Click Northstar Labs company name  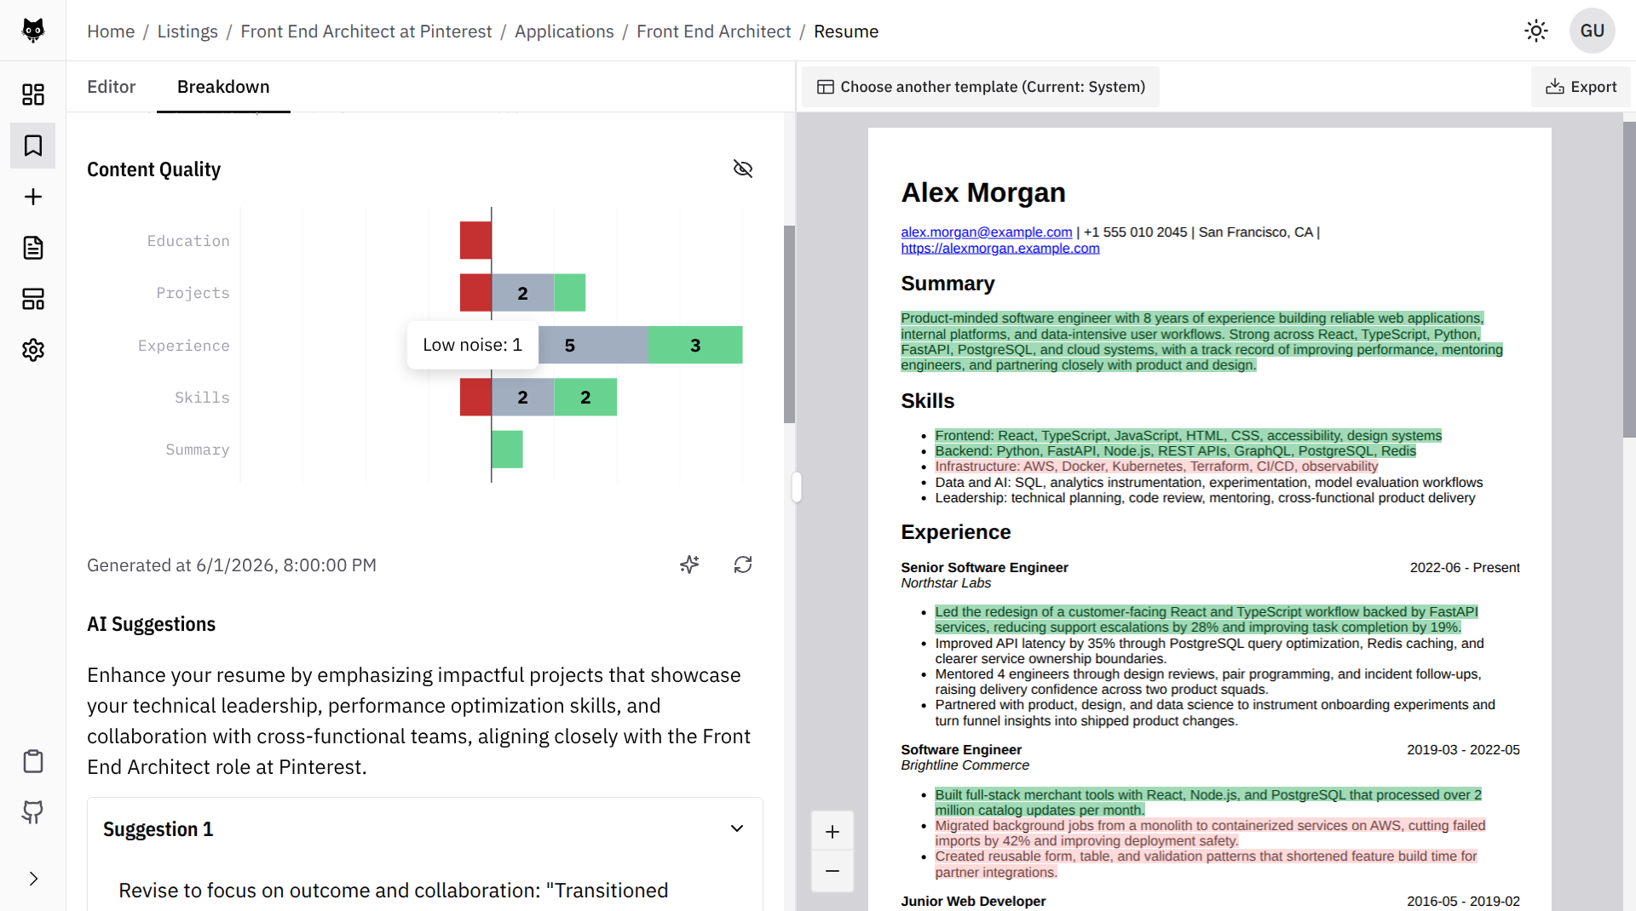(x=946, y=583)
